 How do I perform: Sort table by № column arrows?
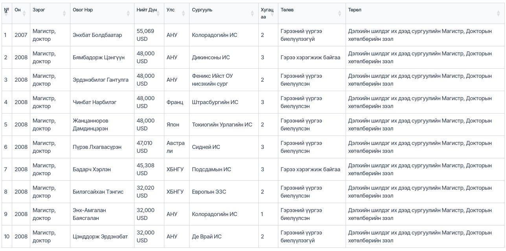point(6,13)
